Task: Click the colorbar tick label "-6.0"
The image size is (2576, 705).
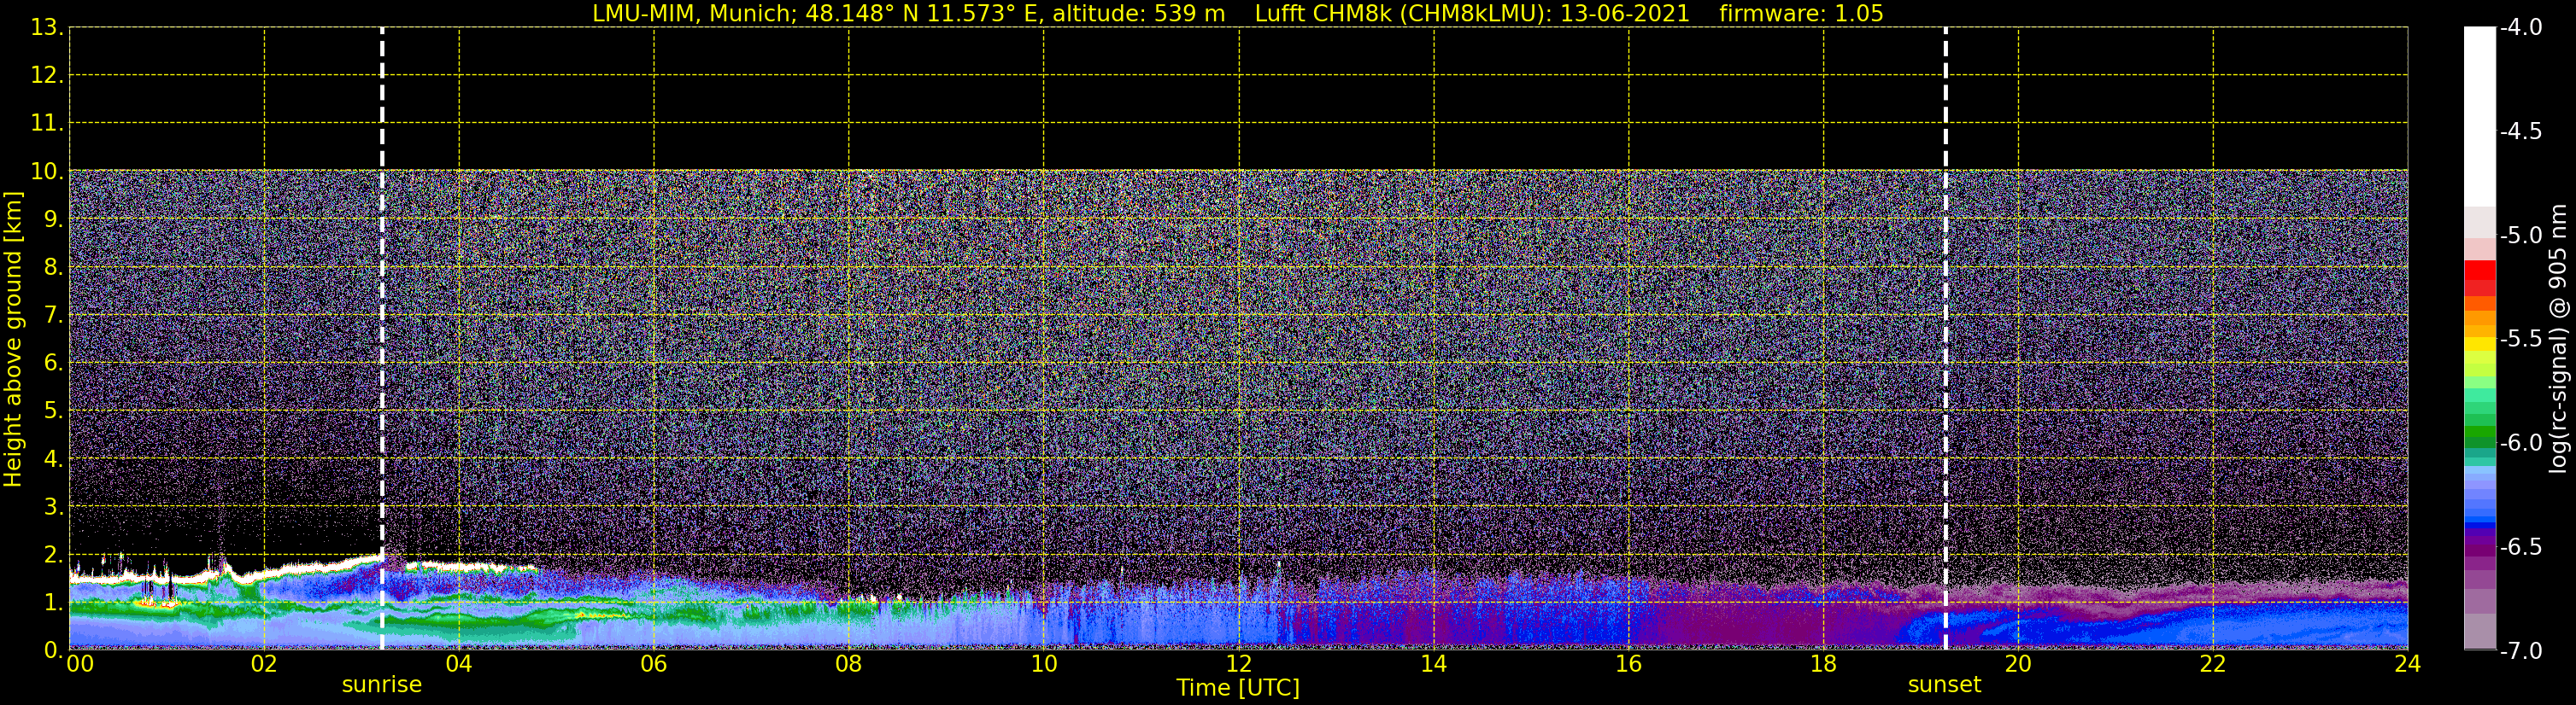Action: (2520, 443)
